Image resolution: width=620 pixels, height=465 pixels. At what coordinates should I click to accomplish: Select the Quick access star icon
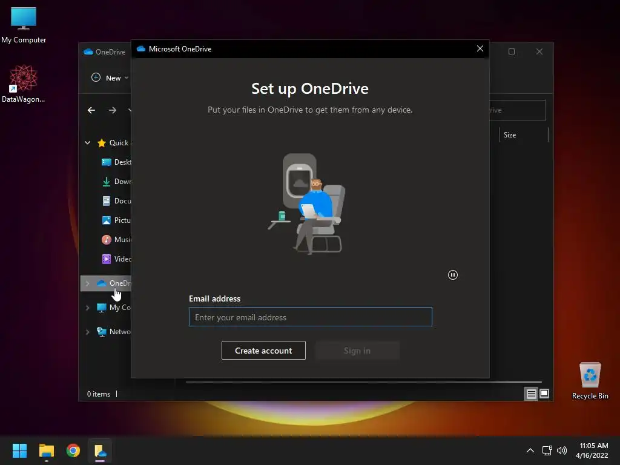pos(102,143)
